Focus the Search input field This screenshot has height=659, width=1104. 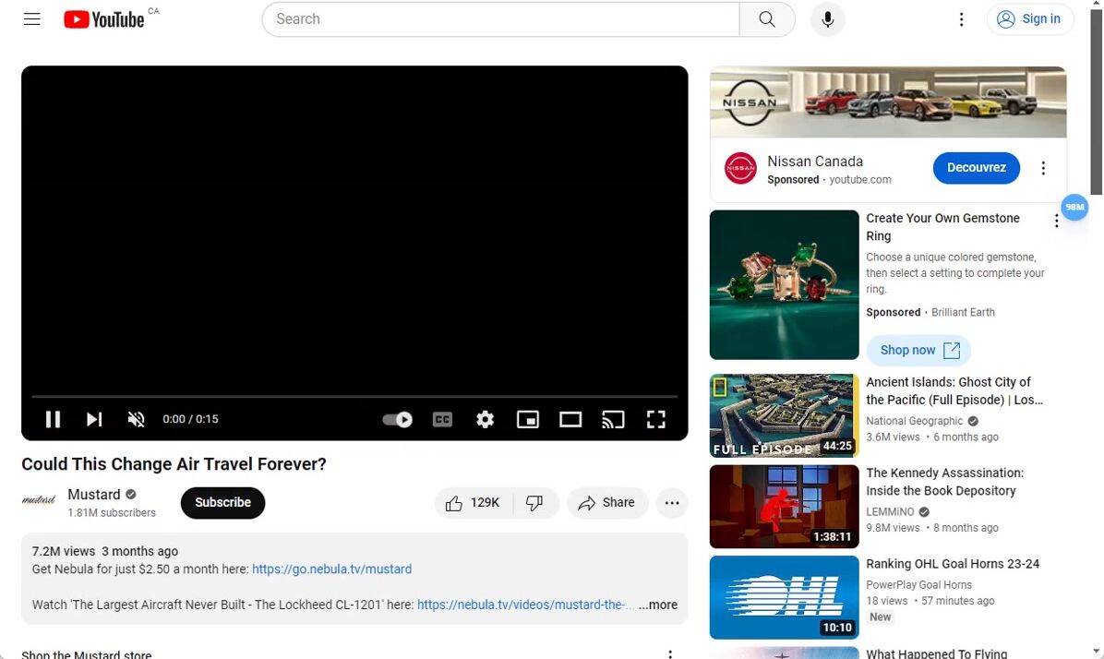(x=500, y=19)
